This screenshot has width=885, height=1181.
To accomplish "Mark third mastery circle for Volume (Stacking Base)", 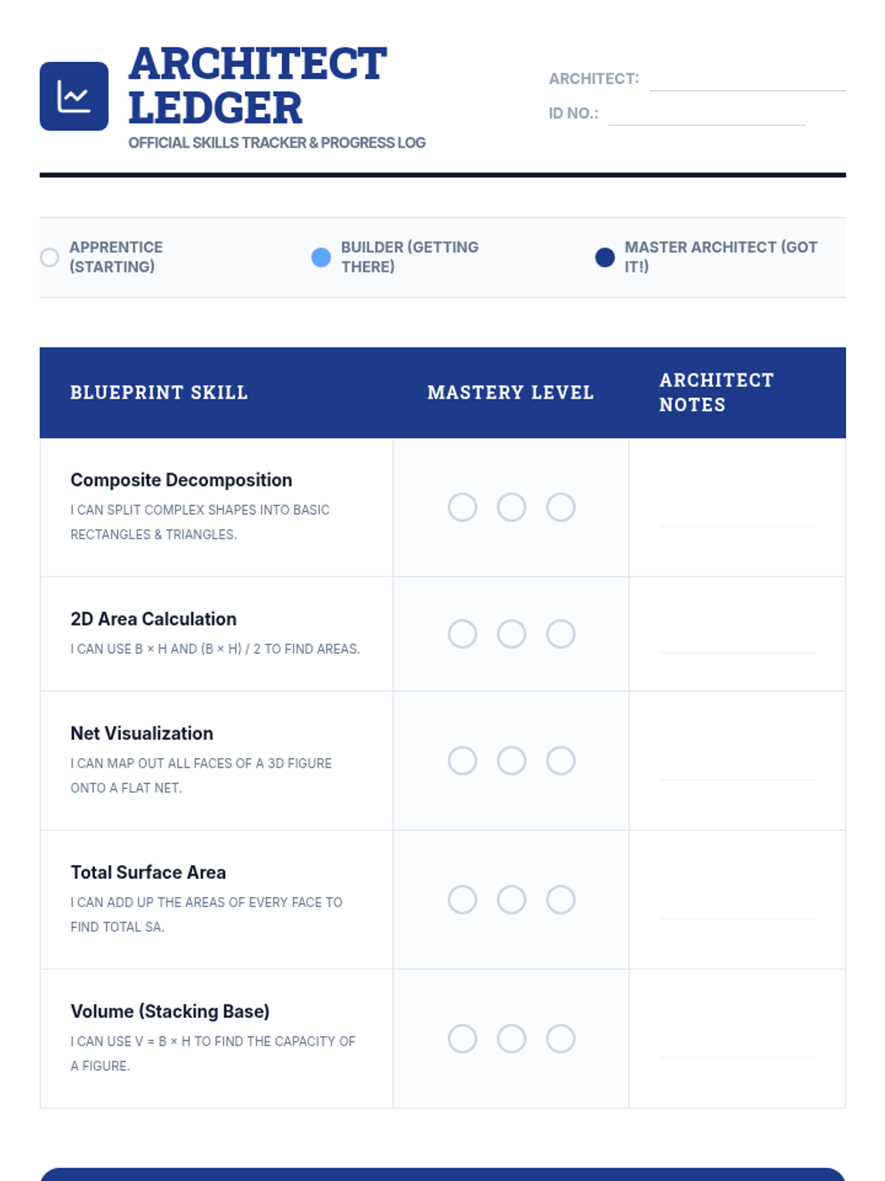I will pyautogui.click(x=560, y=1039).
